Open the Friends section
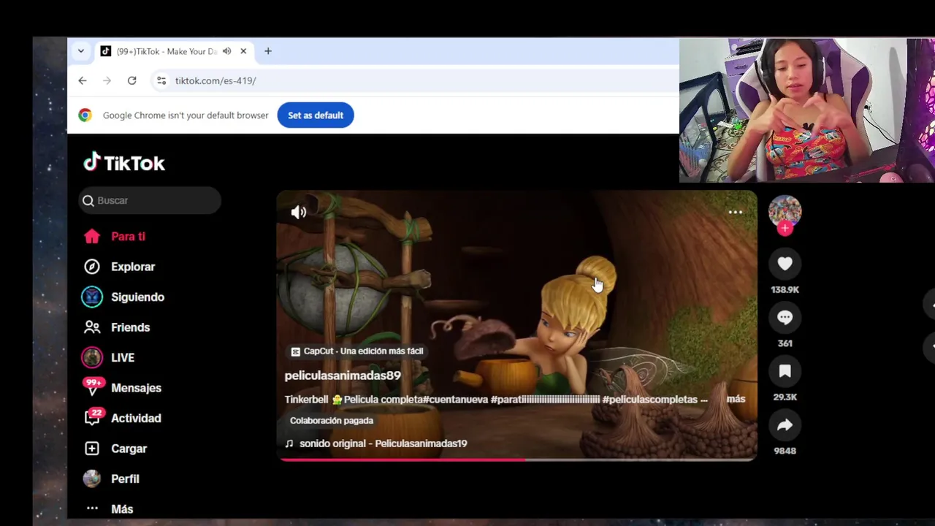 (130, 327)
